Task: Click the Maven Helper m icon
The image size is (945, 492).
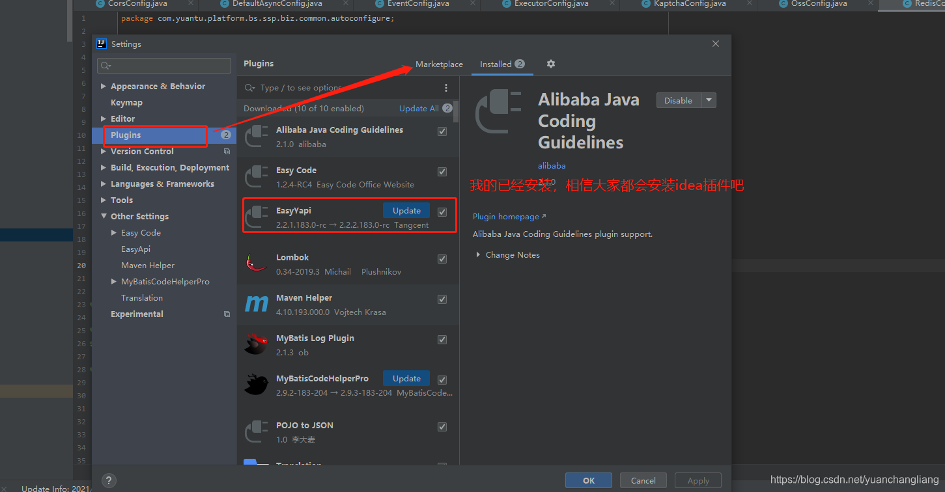Action: tap(257, 304)
